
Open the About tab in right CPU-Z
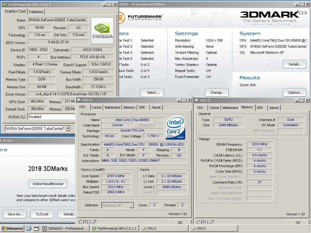coord(274,108)
